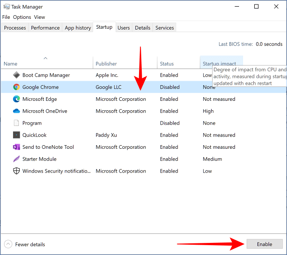Open the View menu
Viewport: 287px width, 255px height.
39,17
